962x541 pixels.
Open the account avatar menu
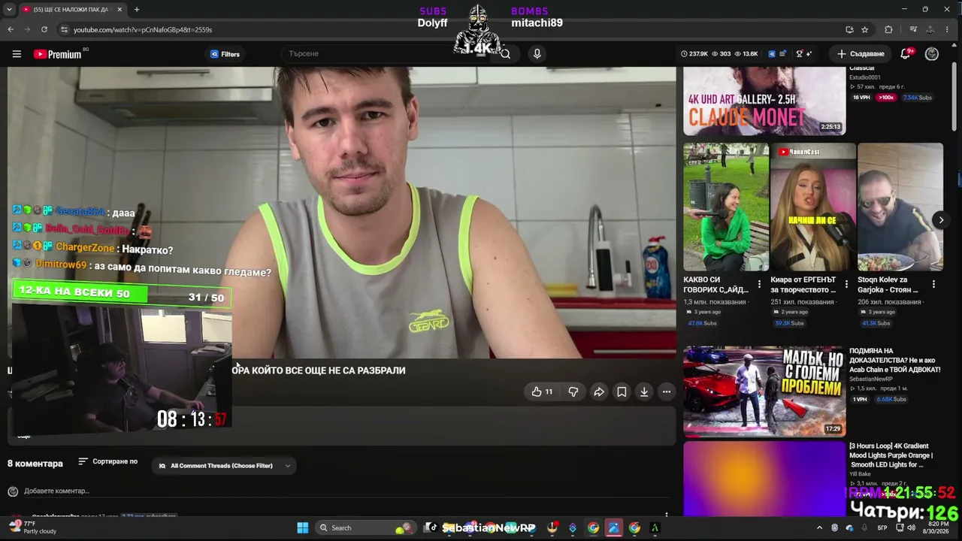pyautogui.click(x=932, y=54)
